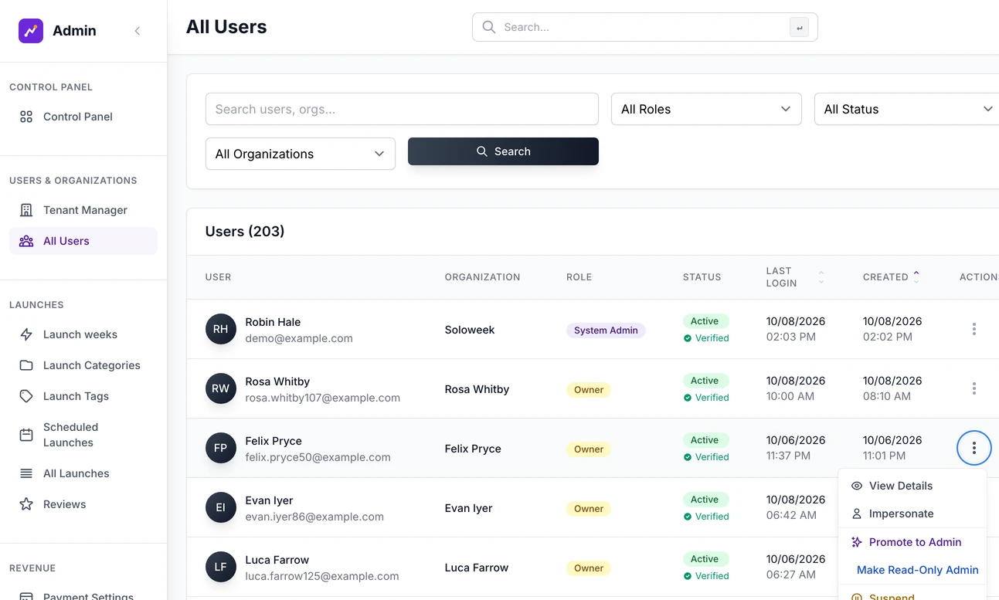Image resolution: width=999 pixels, height=600 pixels.
Task: Click the System Admin role badge
Action: [x=606, y=331]
